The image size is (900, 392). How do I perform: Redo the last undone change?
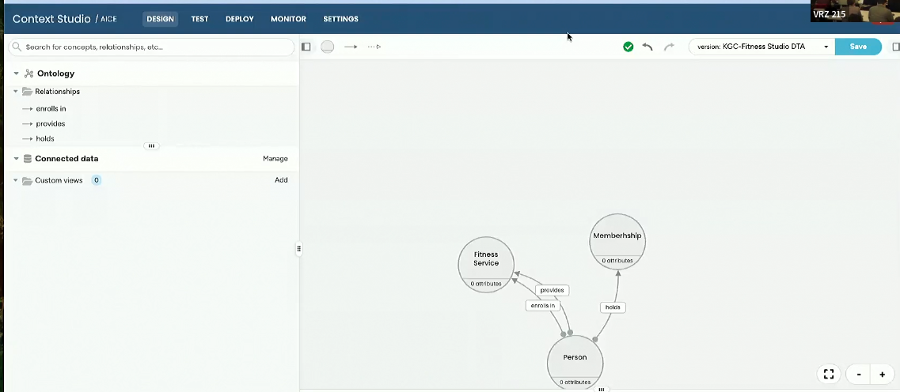point(669,47)
